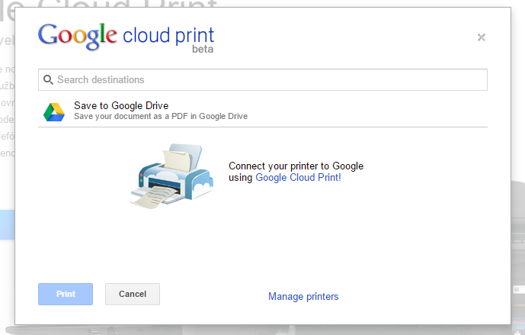Open the Google Cloud Print! link
Viewport: 525px width, 335px height.
pyautogui.click(x=298, y=177)
